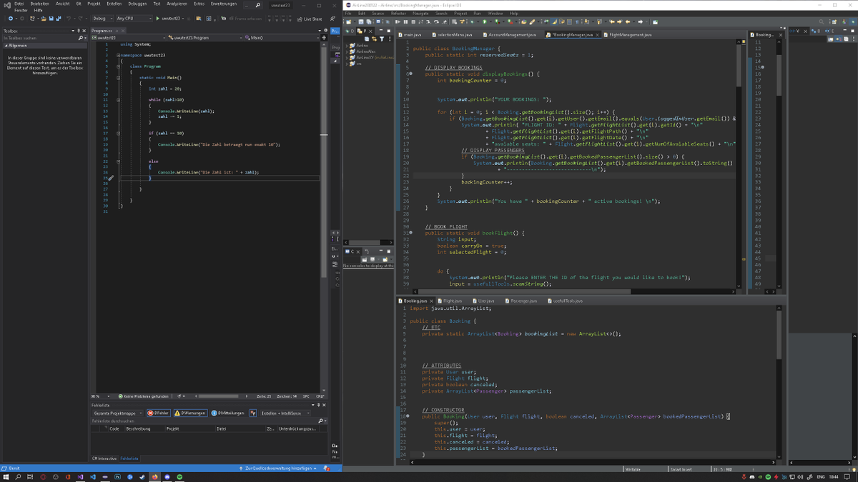Open the uwutest23.Program class navigation dropdown

coord(205,37)
